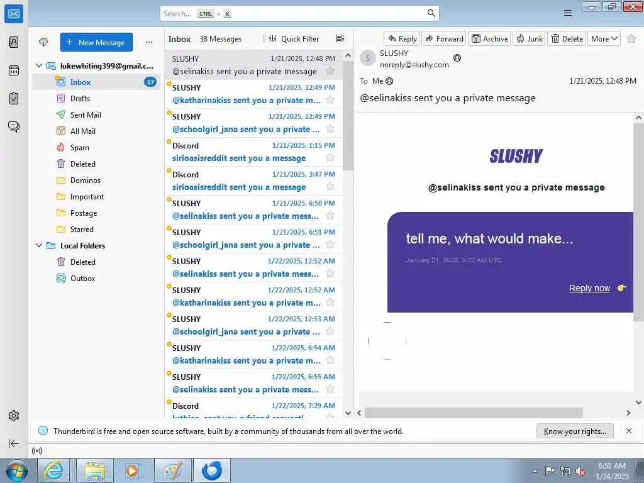The width and height of the screenshot is (644, 483).
Task: Launch Internet Explorer from the taskbar
Action: 54,470
